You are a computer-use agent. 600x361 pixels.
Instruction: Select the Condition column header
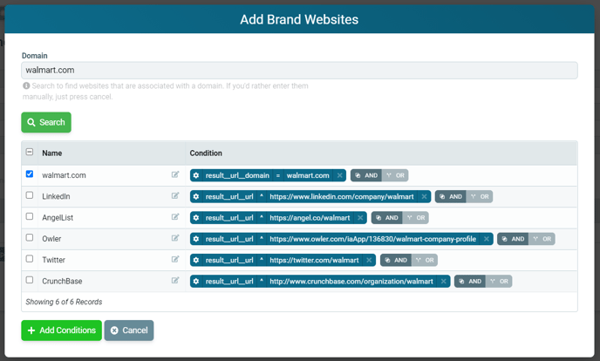(x=206, y=153)
